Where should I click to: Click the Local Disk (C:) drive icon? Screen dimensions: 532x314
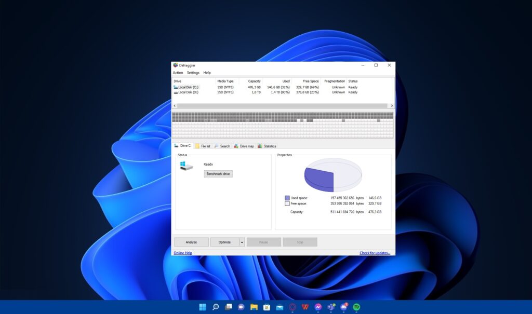tap(176, 87)
